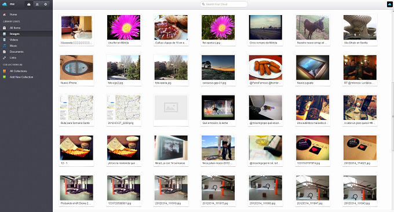Open the flor-xperia-s.jpg thumbnail

coord(218,27)
